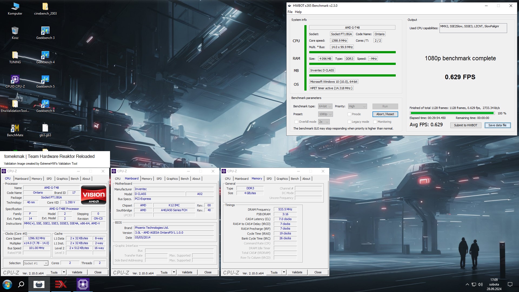Click the 0.629 FPS result text
The width and height of the screenshot is (519, 292).
point(460,77)
